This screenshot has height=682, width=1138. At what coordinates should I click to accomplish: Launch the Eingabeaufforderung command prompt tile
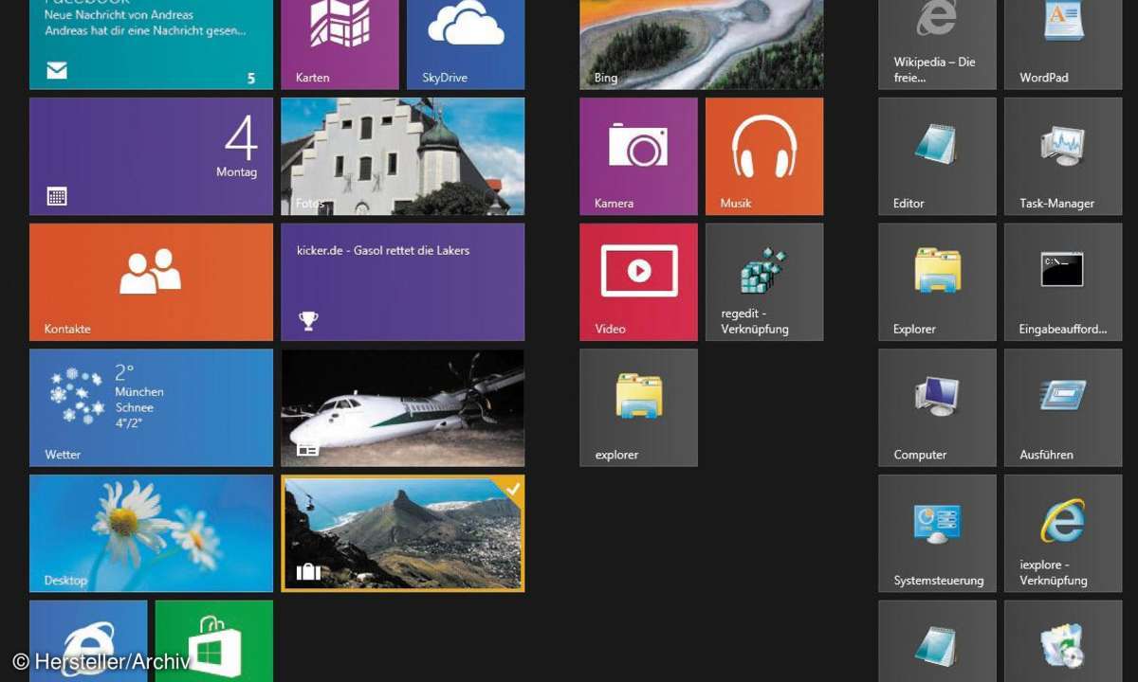[1063, 282]
